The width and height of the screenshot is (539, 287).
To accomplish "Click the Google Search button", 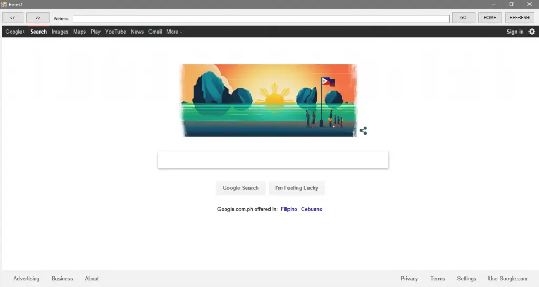I will click(241, 188).
